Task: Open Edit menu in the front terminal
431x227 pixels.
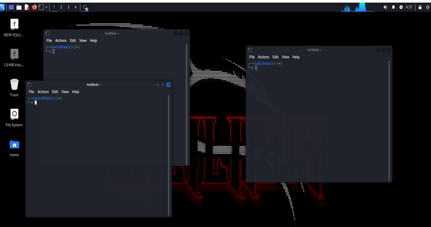Action: pyautogui.click(x=55, y=92)
